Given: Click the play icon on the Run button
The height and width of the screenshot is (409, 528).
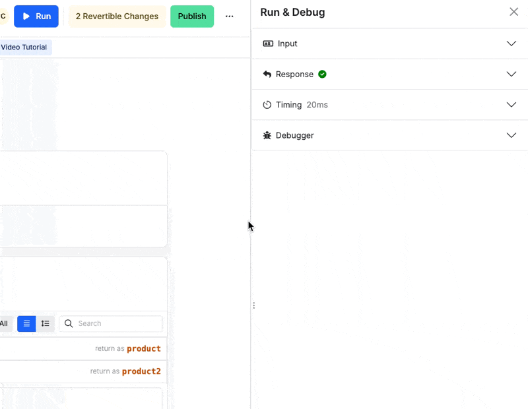Looking at the screenshot, I should point(26,16).
